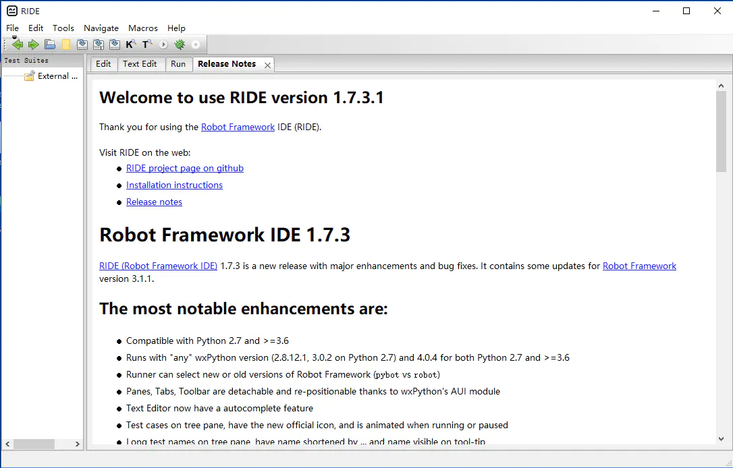Switch to the Run tab
733x468 pixels.
click(x=178, y=64)
